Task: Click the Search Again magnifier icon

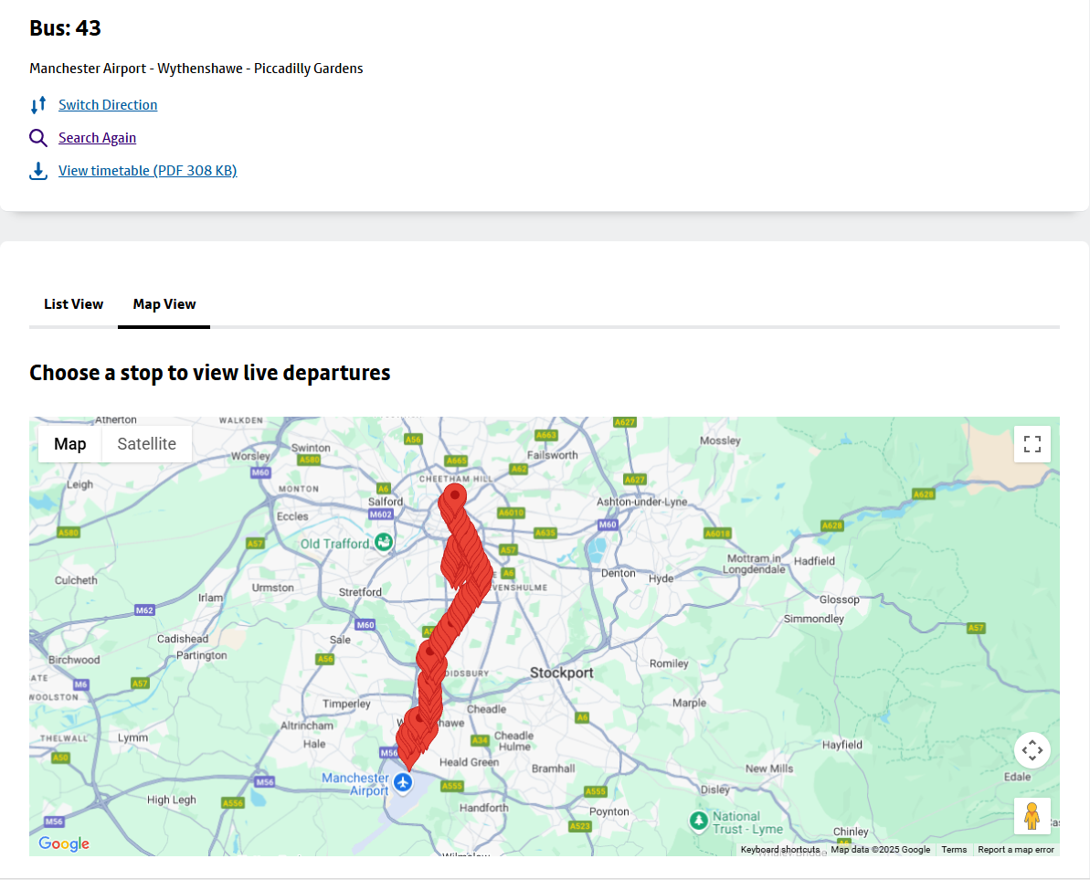Action: pyautogui.click(x=38, y=138)
